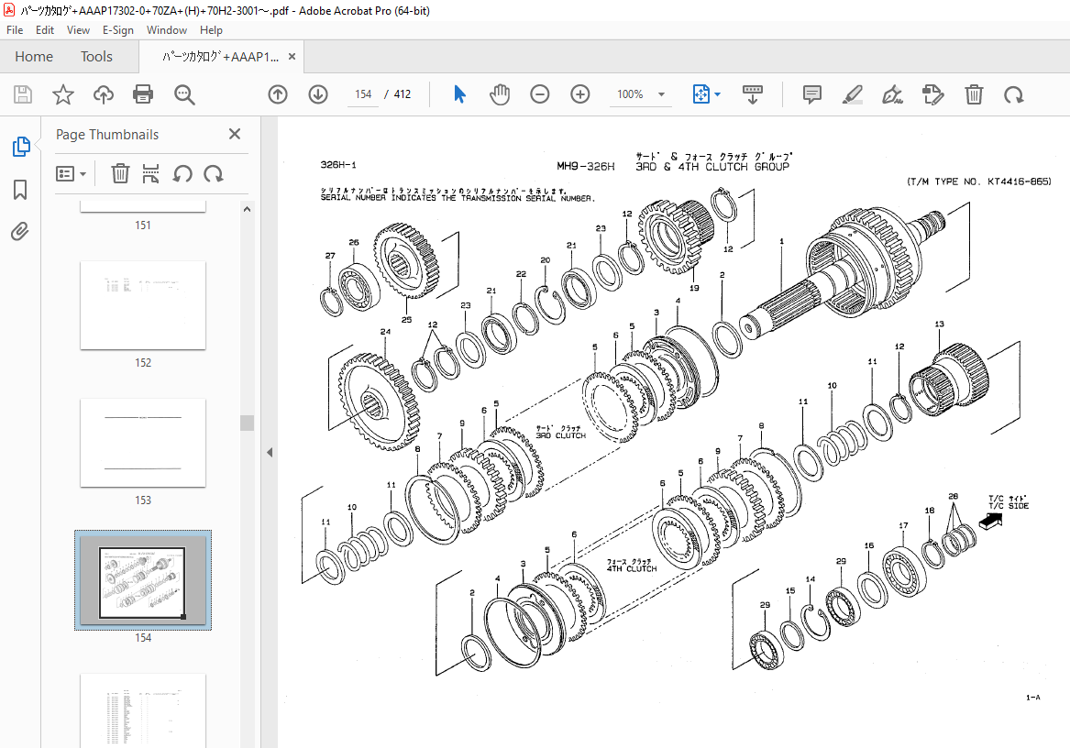Open the fit page options arrow
This screenshot has height=748, width=1070.
tap(717, 94)
